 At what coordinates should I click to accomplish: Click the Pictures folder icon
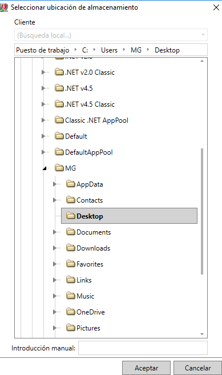point(71,328)
